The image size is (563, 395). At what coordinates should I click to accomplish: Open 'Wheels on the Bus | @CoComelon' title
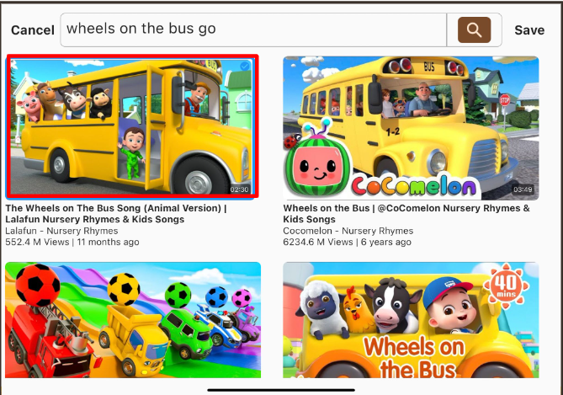(406, 213)
